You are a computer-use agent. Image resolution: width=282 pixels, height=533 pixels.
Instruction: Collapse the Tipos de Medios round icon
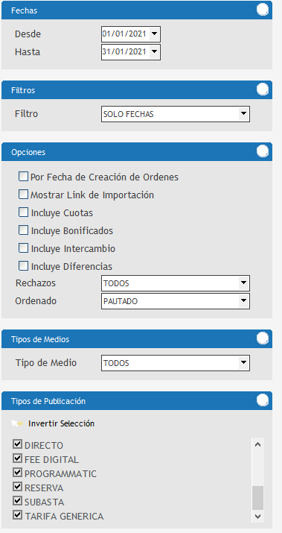[263, 338]
